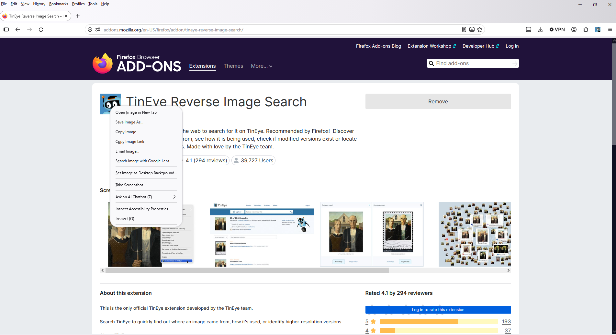Screen dimensions: 616x335
Task: Click the magnifier icon in Find add-ons
Action: pos(431,64)
